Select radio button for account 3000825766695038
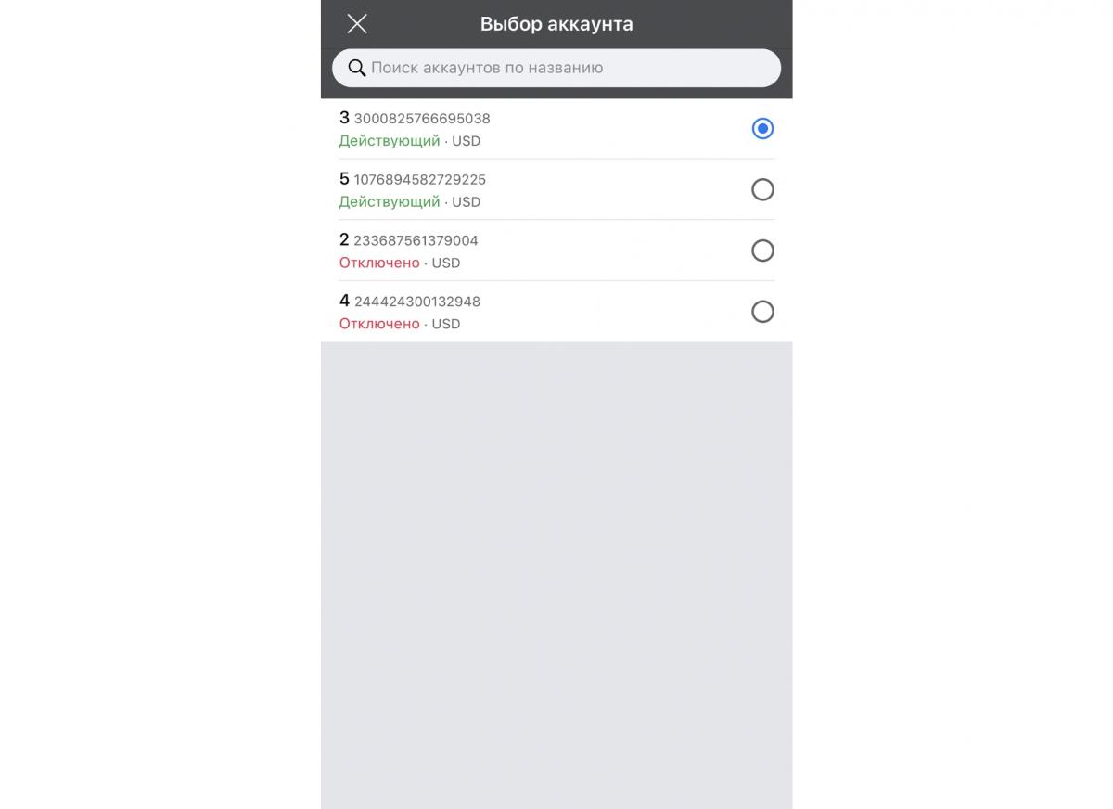This screenshot has width=1113, height=809. 762,129
